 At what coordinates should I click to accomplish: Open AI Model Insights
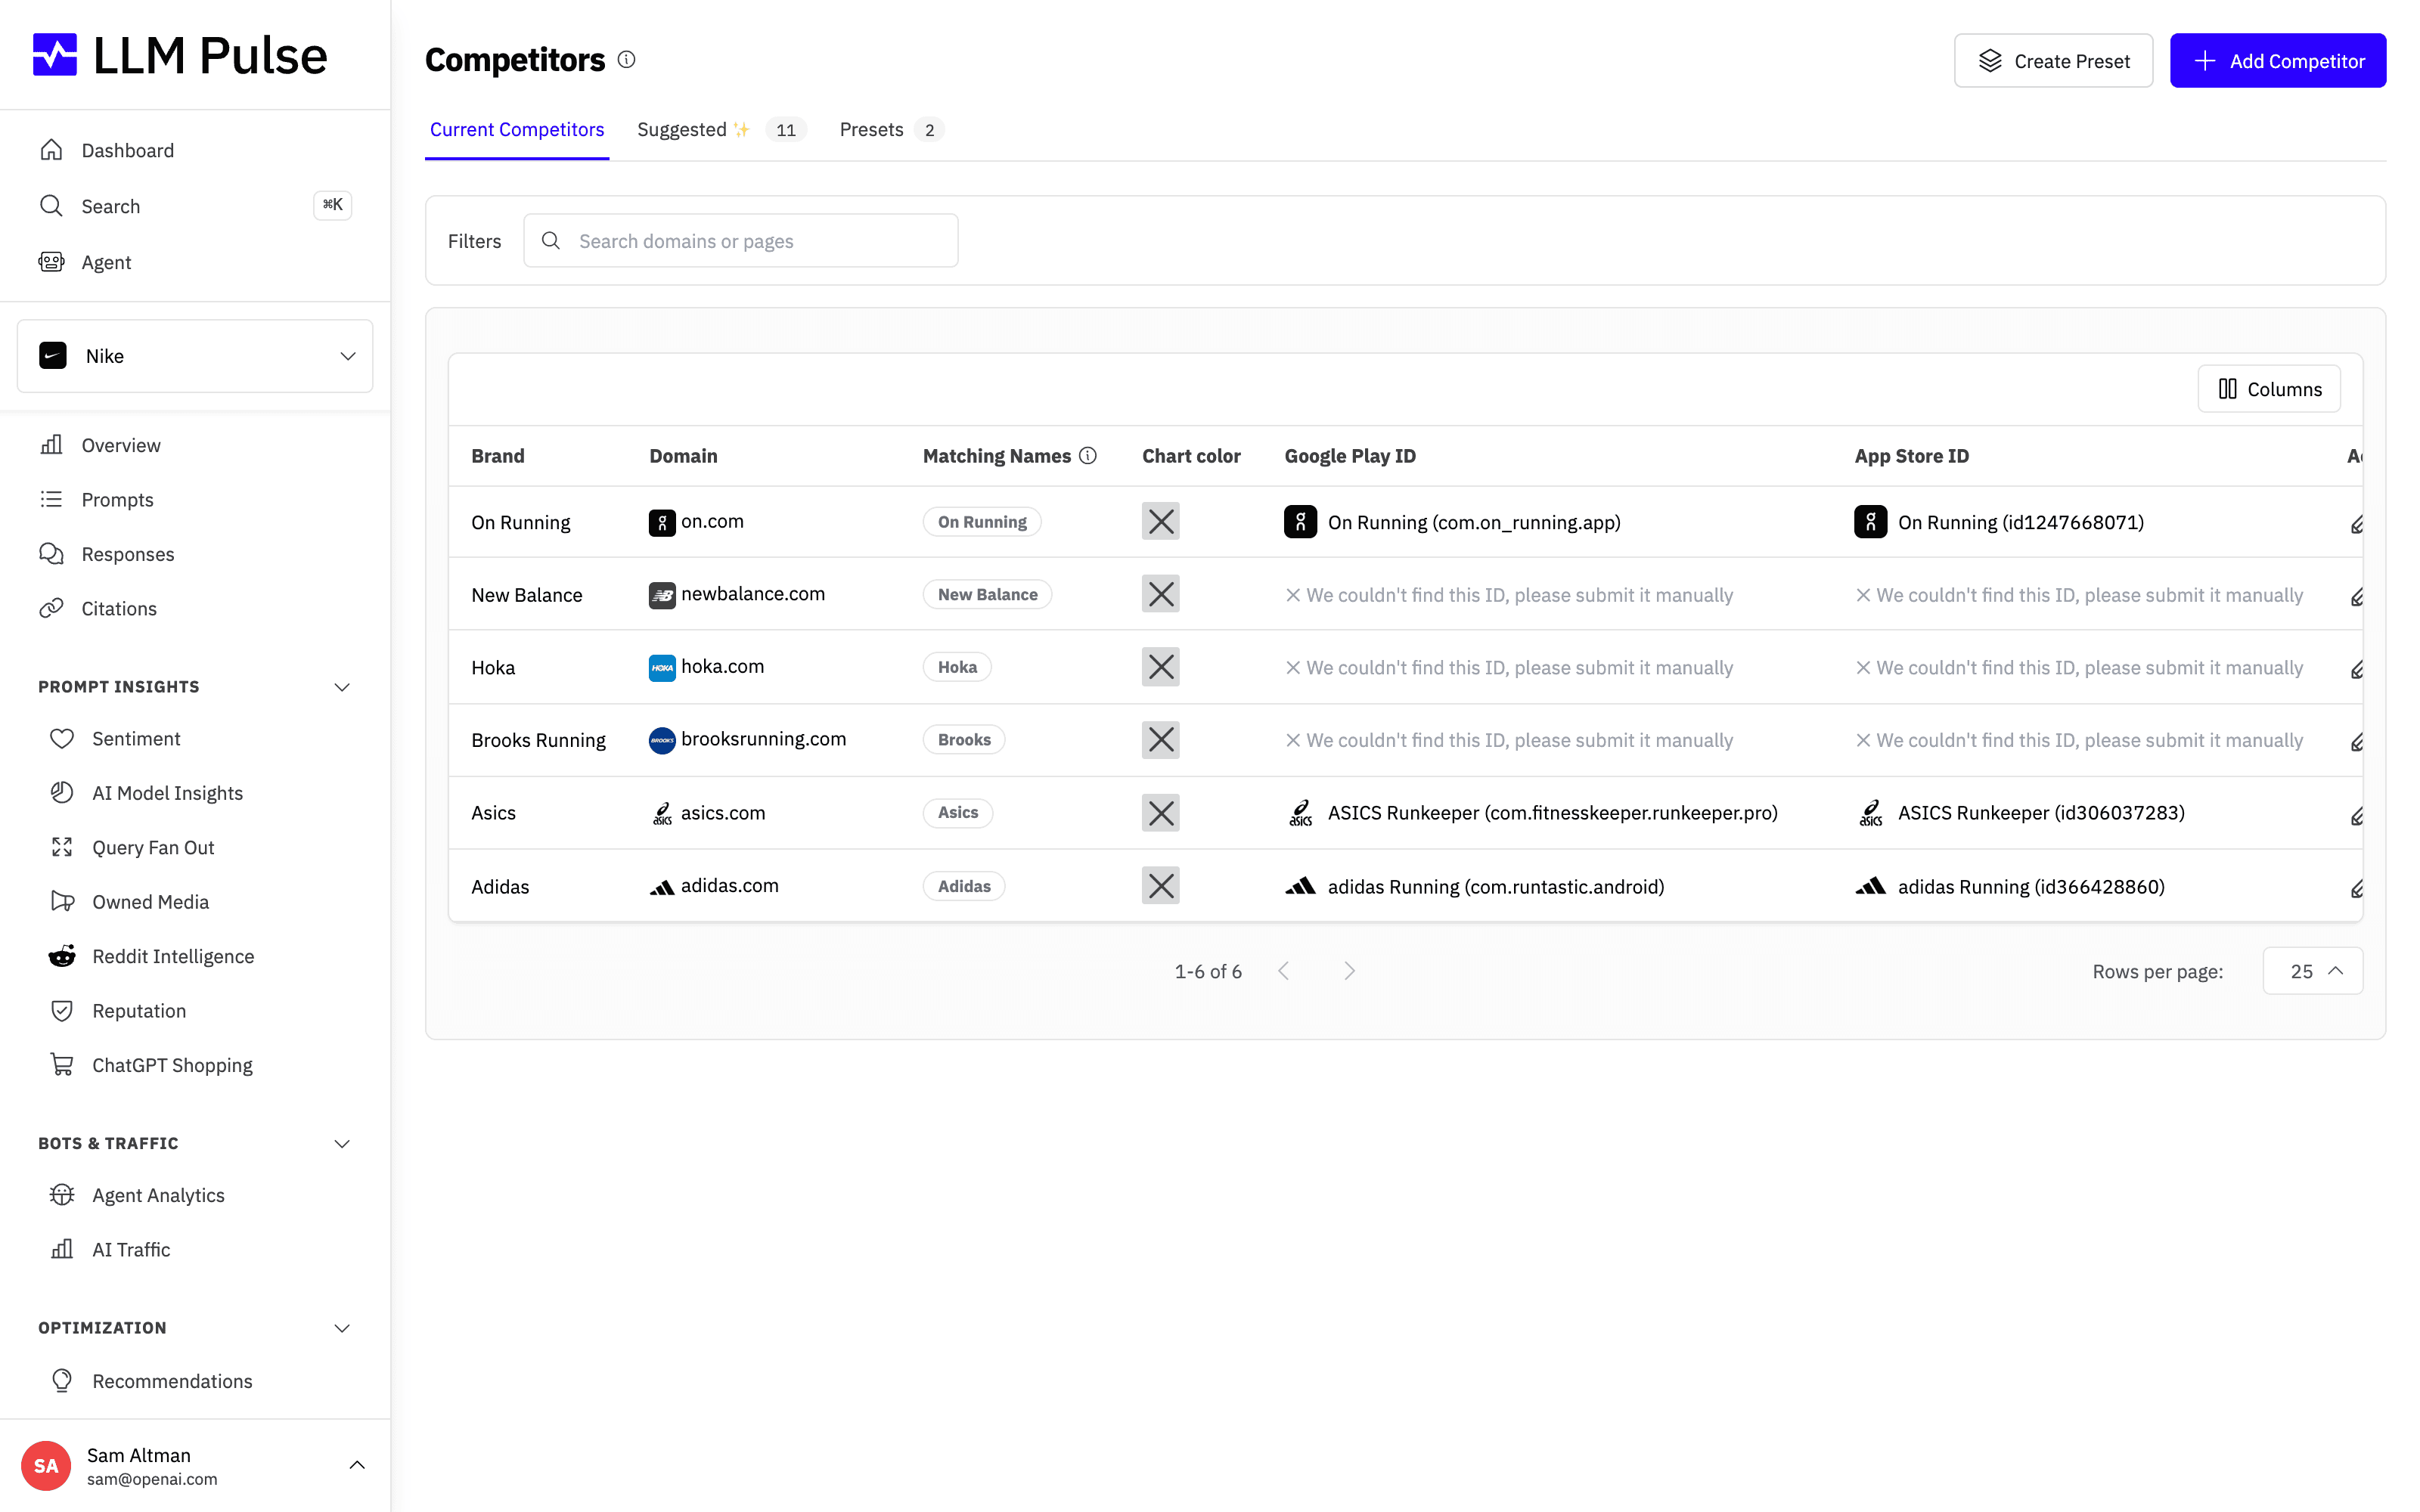tap(167, 793)
